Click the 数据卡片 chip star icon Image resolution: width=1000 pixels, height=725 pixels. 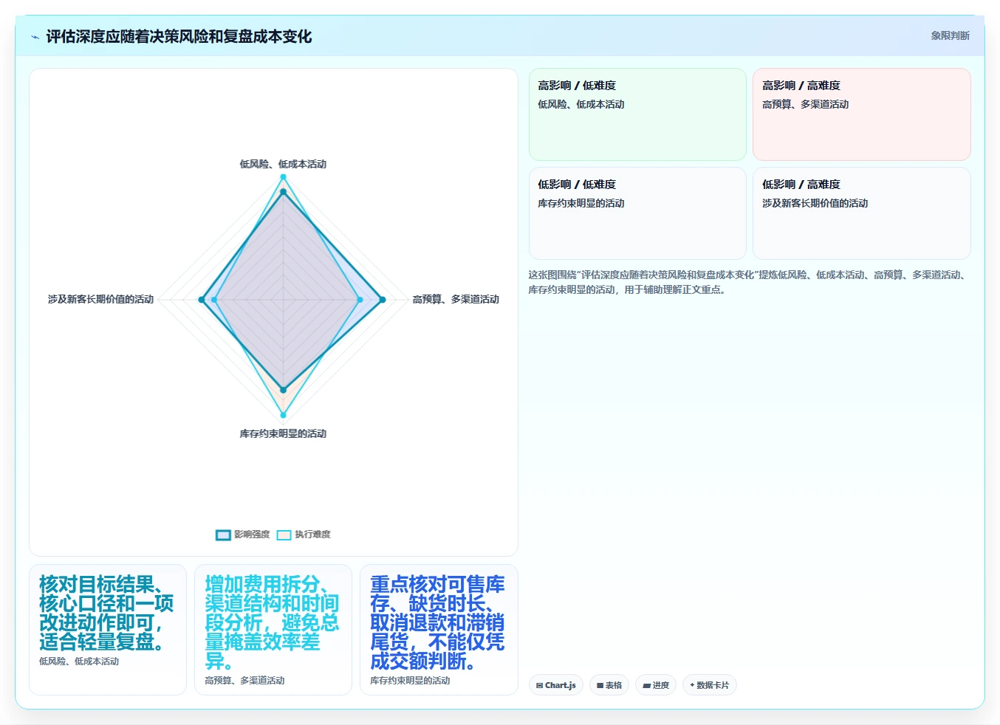tap(692, 685)
